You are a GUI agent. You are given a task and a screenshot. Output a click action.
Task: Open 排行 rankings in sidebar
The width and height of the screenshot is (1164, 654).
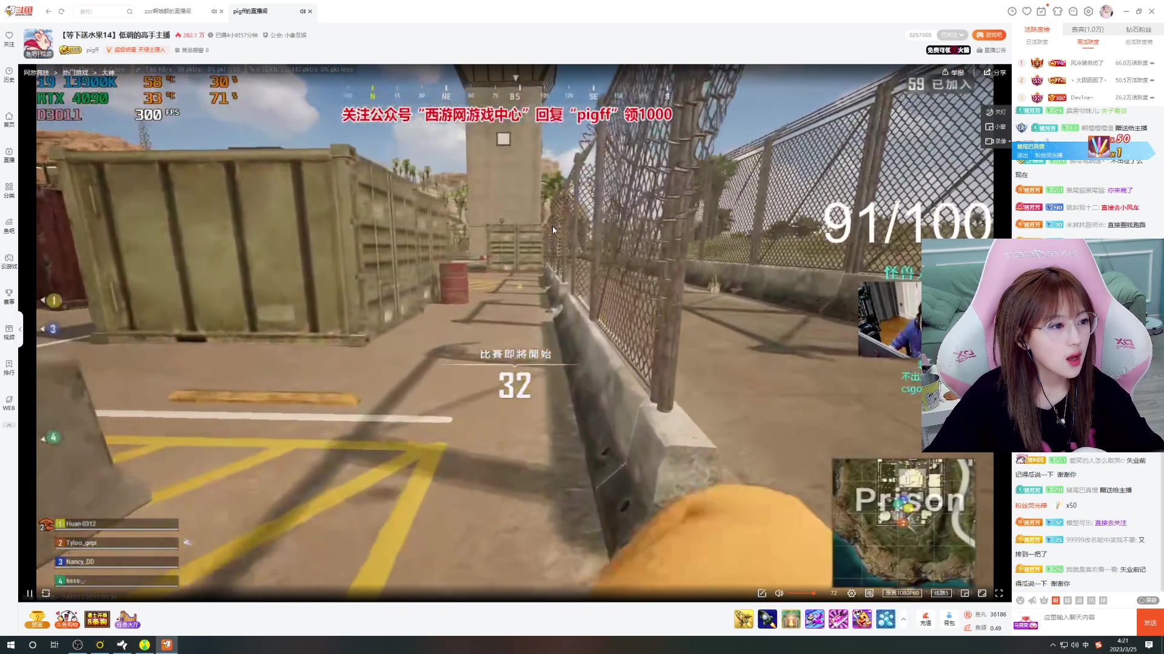click(x=9, y=367)
